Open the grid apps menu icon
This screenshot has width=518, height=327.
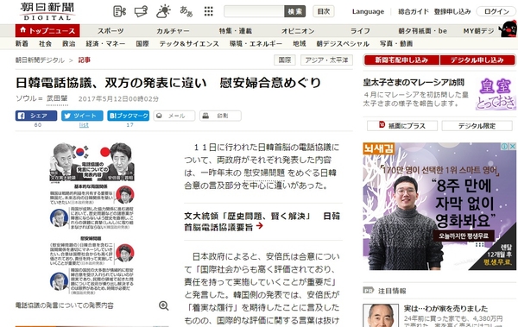(x=208, y=11)
